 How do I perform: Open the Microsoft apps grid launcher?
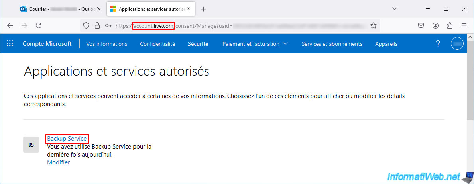coord(10,43)
